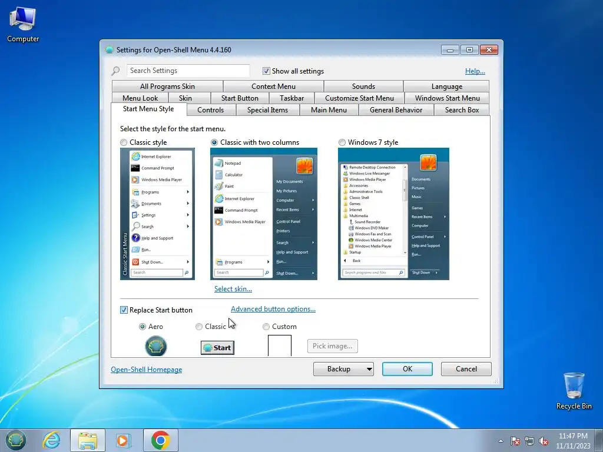
Task: Click the network tray icon
Action: coord(529,441)
